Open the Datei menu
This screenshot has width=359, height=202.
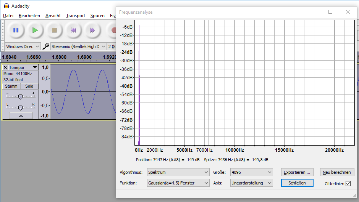(8, 16)
